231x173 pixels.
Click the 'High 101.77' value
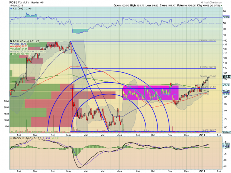pos(137,5)
